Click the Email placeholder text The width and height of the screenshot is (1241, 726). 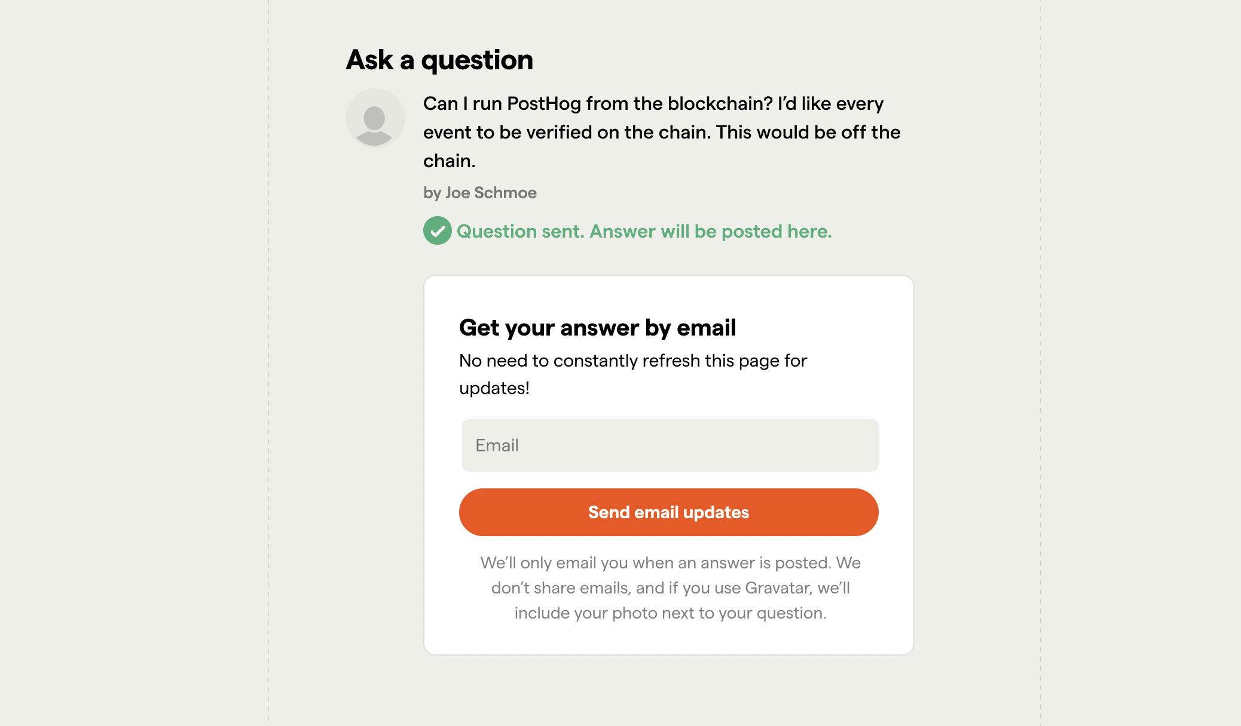tap(496, 445)
